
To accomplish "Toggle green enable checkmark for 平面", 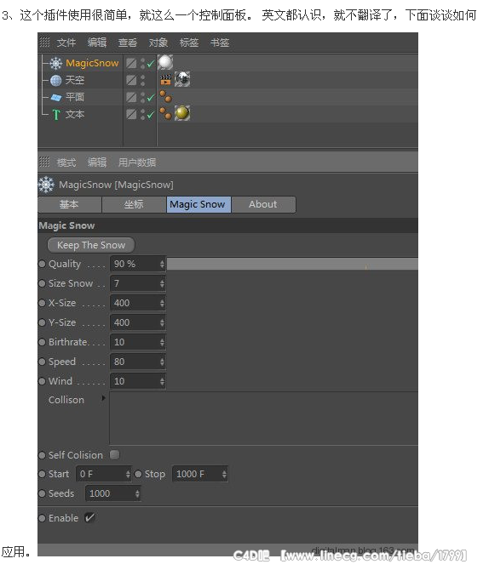I will click(151, 98).
